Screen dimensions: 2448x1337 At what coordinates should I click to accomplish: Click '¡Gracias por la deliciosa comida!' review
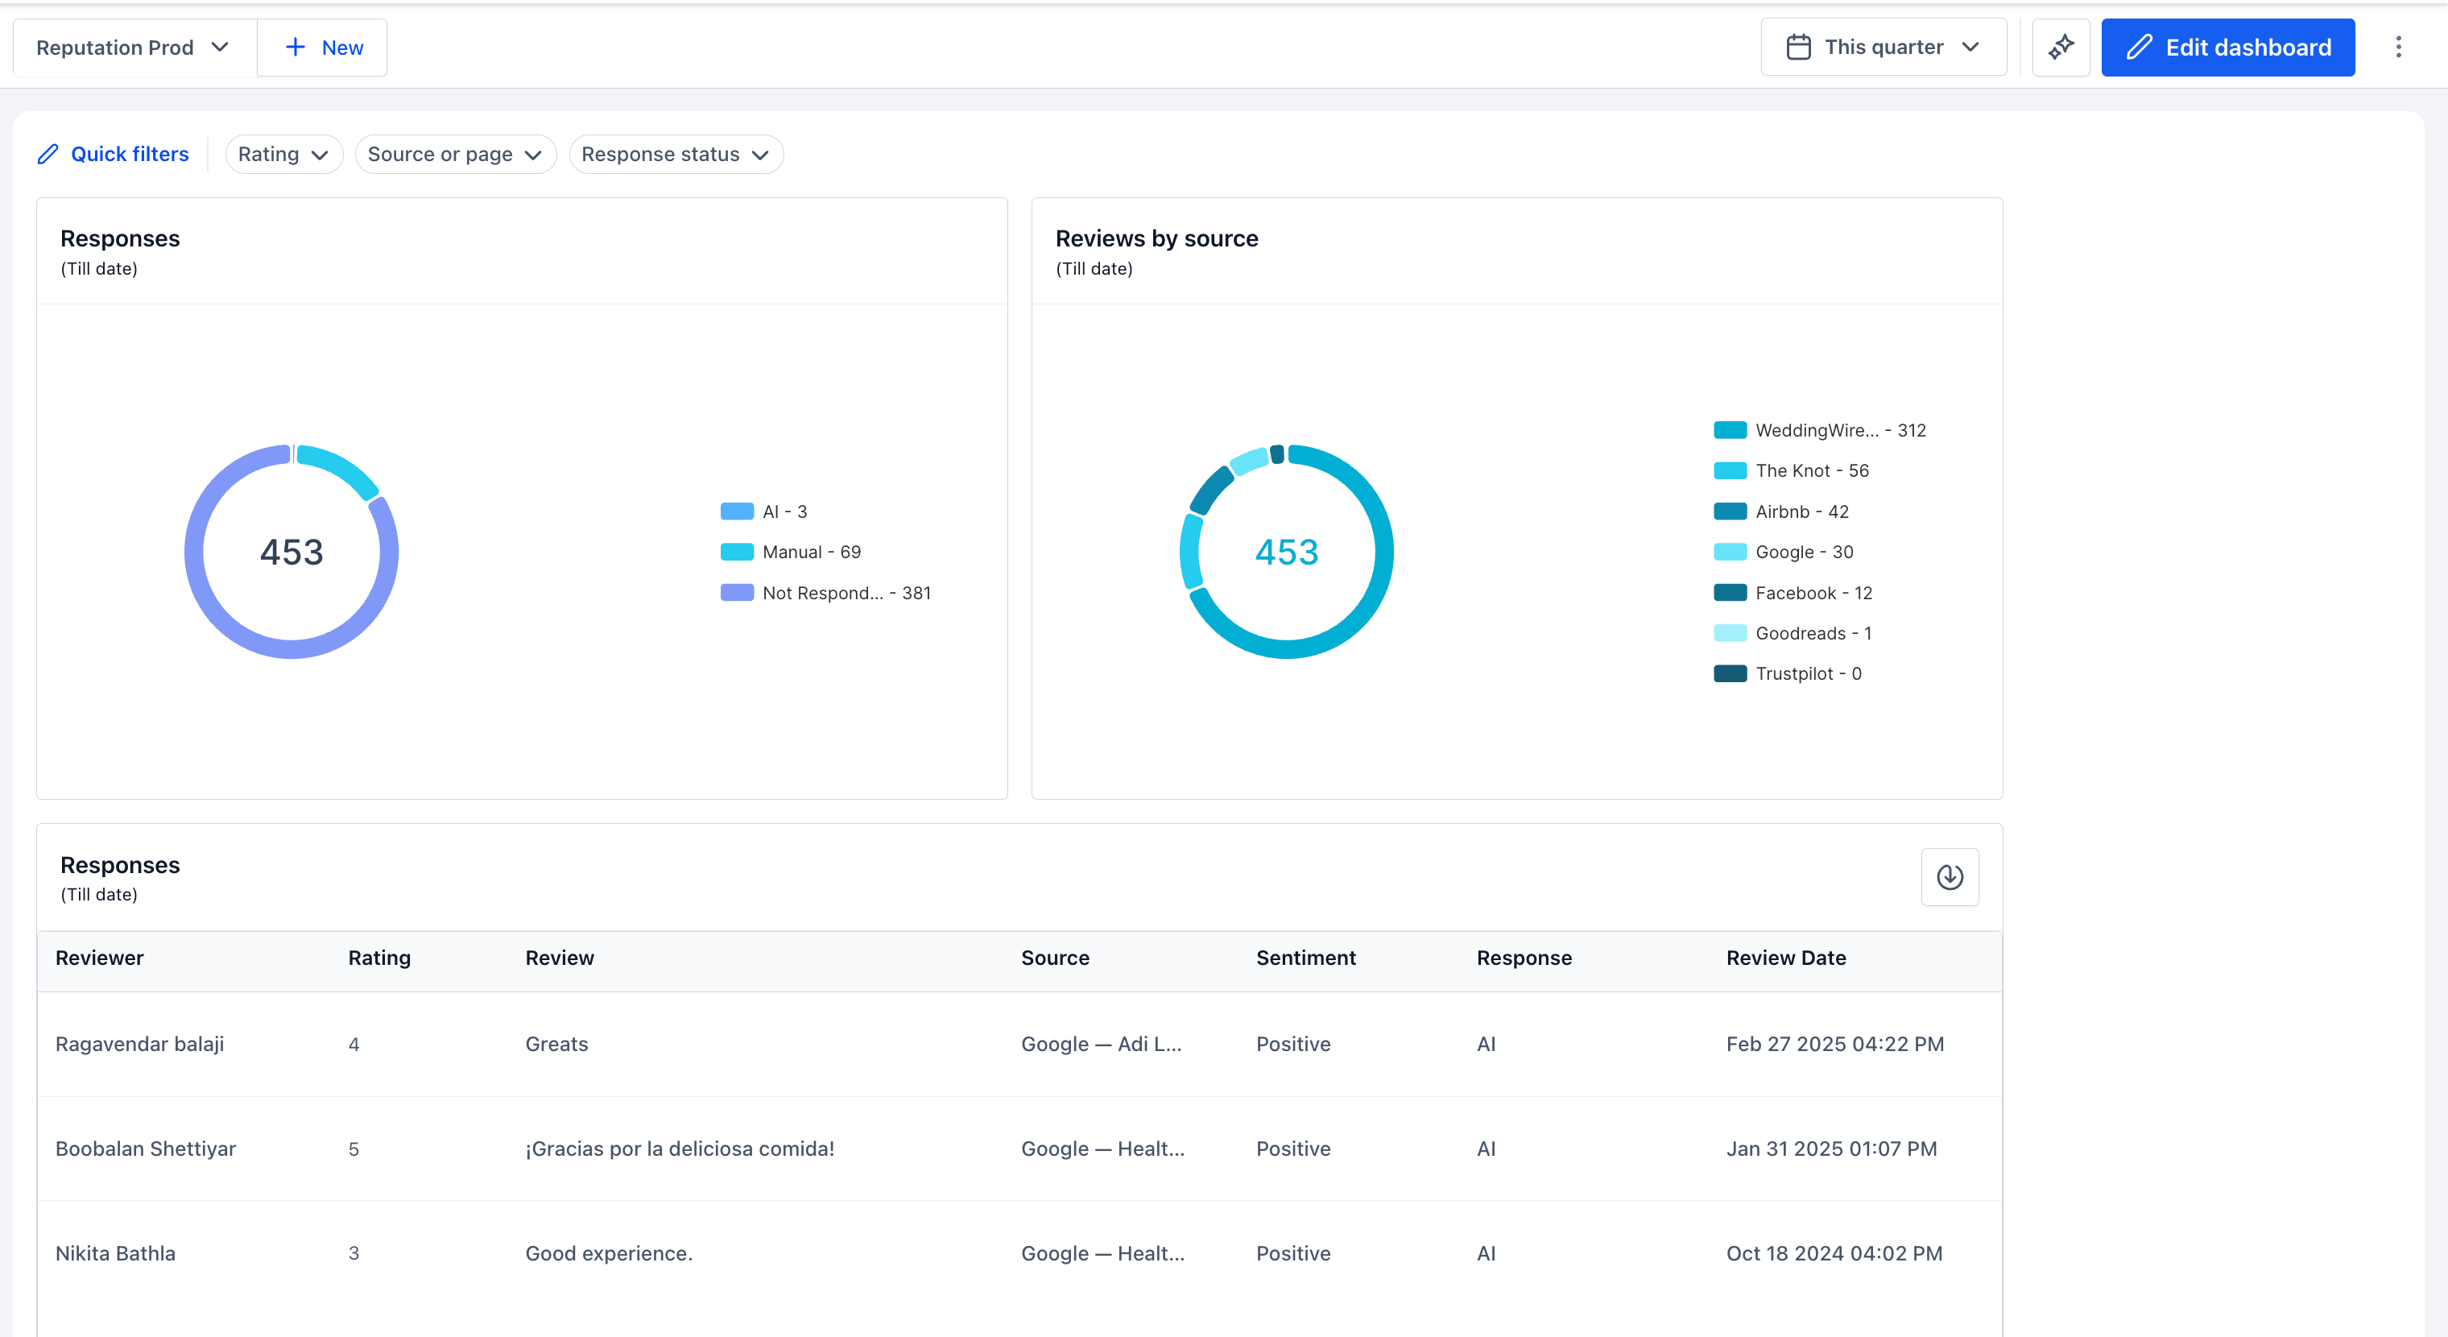click(680, 1149)
